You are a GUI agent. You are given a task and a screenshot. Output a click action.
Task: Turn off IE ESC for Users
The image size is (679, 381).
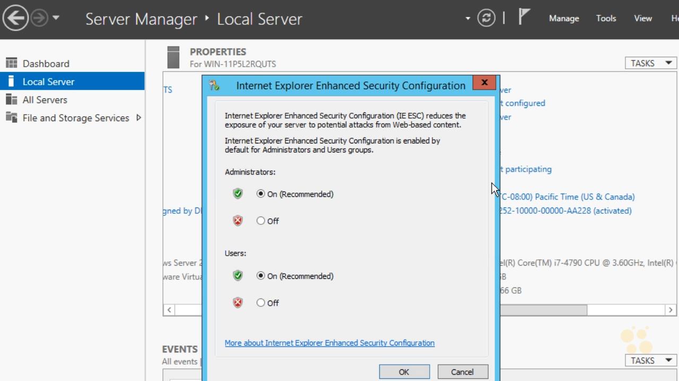[x=260, y=303]
